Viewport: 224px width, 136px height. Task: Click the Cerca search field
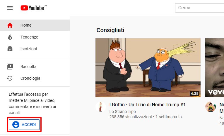coord(200,8)
